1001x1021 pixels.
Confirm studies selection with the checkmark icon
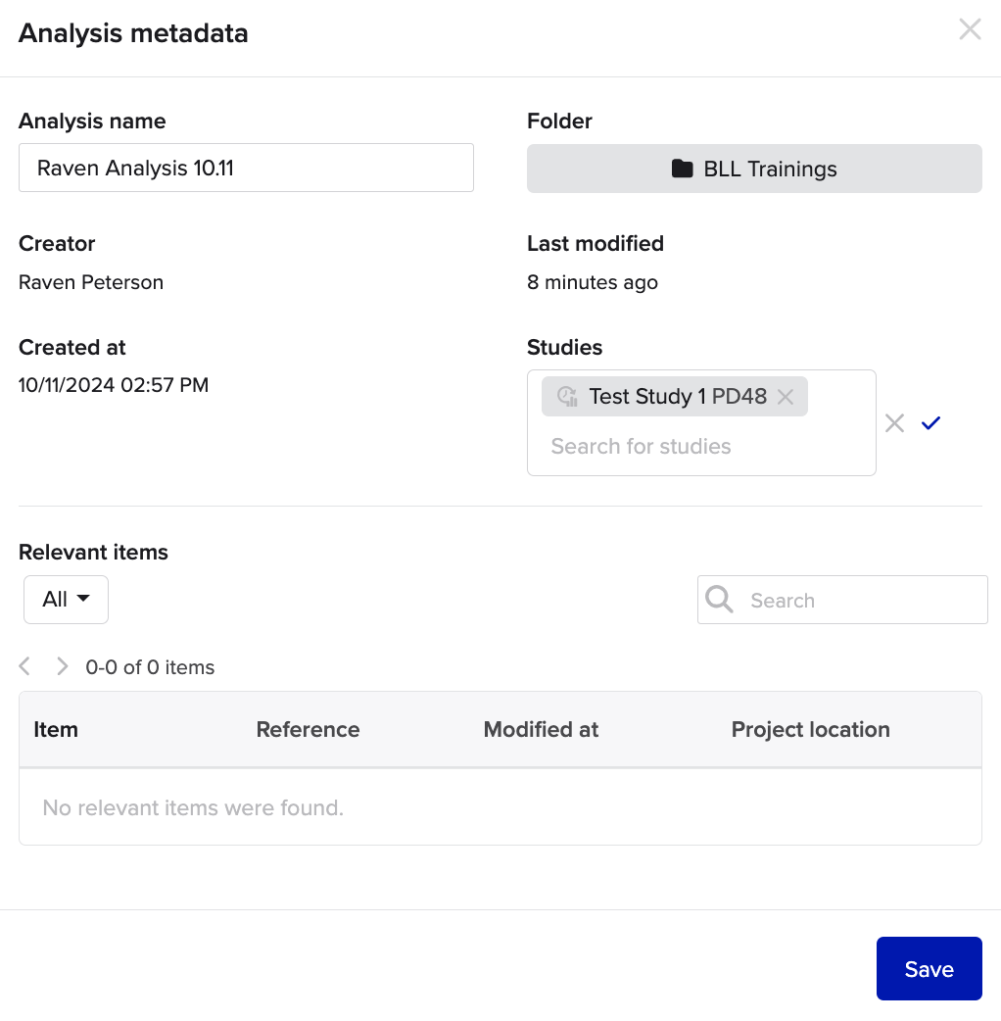click(930, 423)
